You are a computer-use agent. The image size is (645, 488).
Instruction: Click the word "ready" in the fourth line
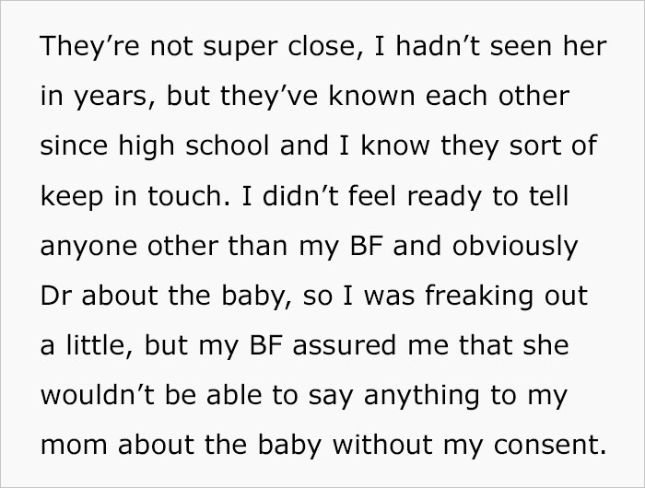point(444,197)
